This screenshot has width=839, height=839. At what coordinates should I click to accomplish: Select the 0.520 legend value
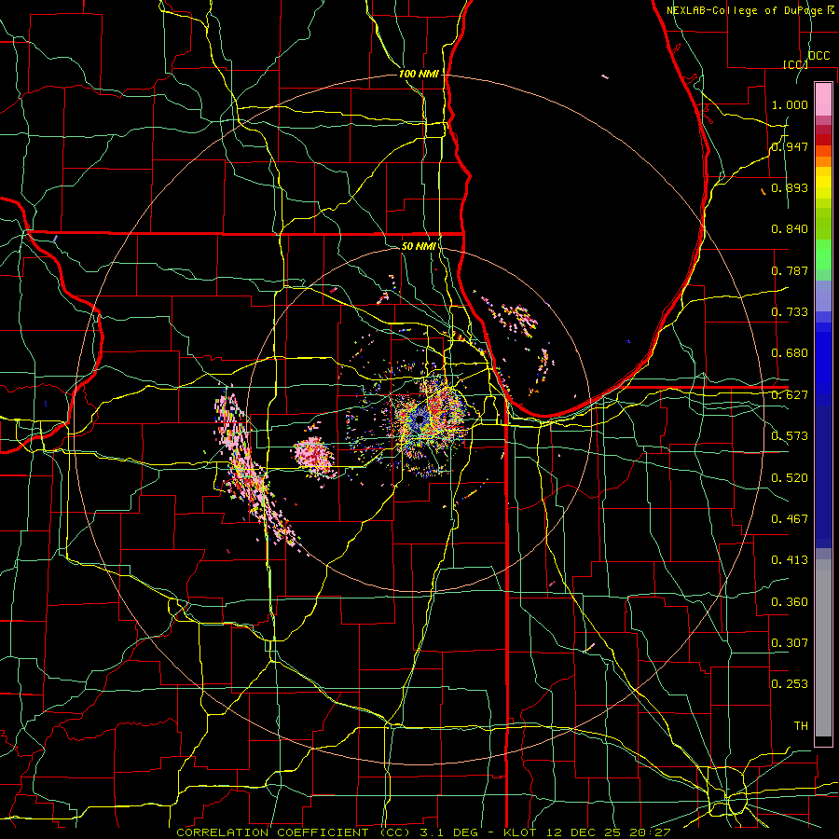[x=790, y=478]
